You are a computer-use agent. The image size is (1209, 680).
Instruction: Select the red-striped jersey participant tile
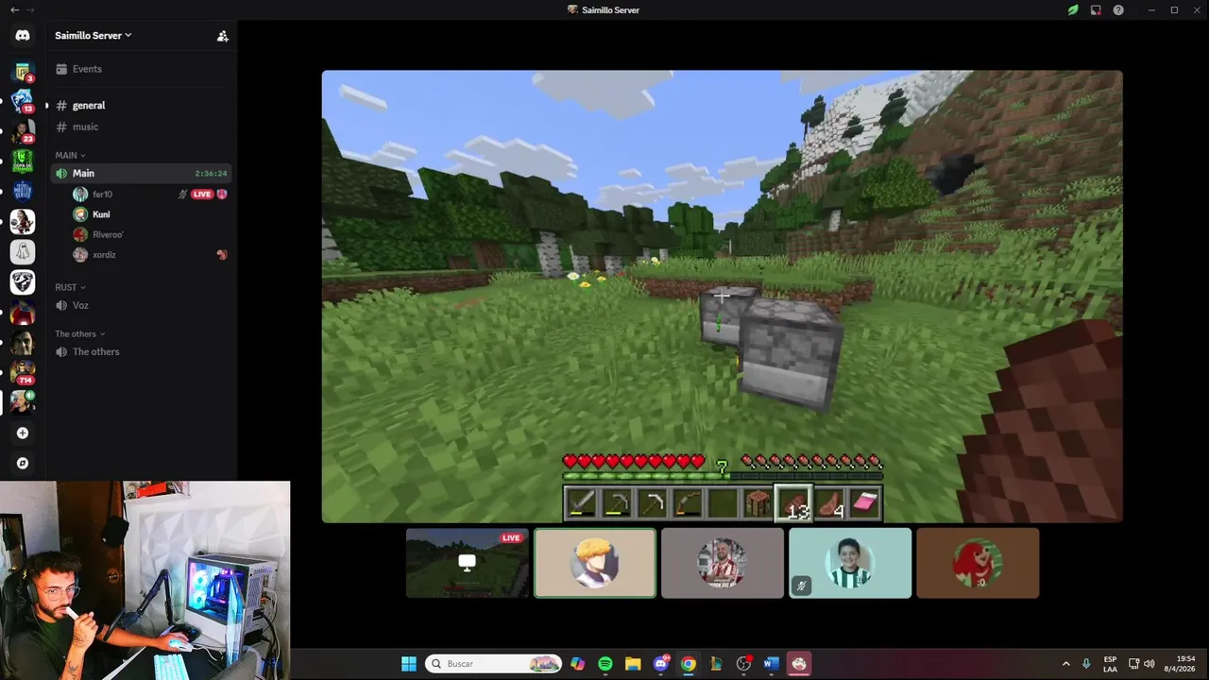(x=723, y=563)
